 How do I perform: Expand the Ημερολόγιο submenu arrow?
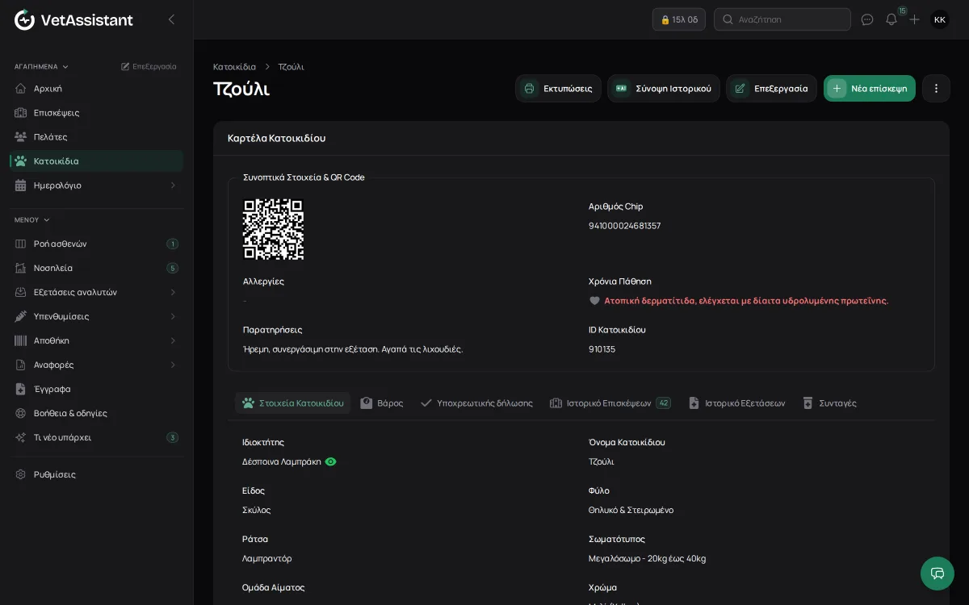[x=173, y=185]
